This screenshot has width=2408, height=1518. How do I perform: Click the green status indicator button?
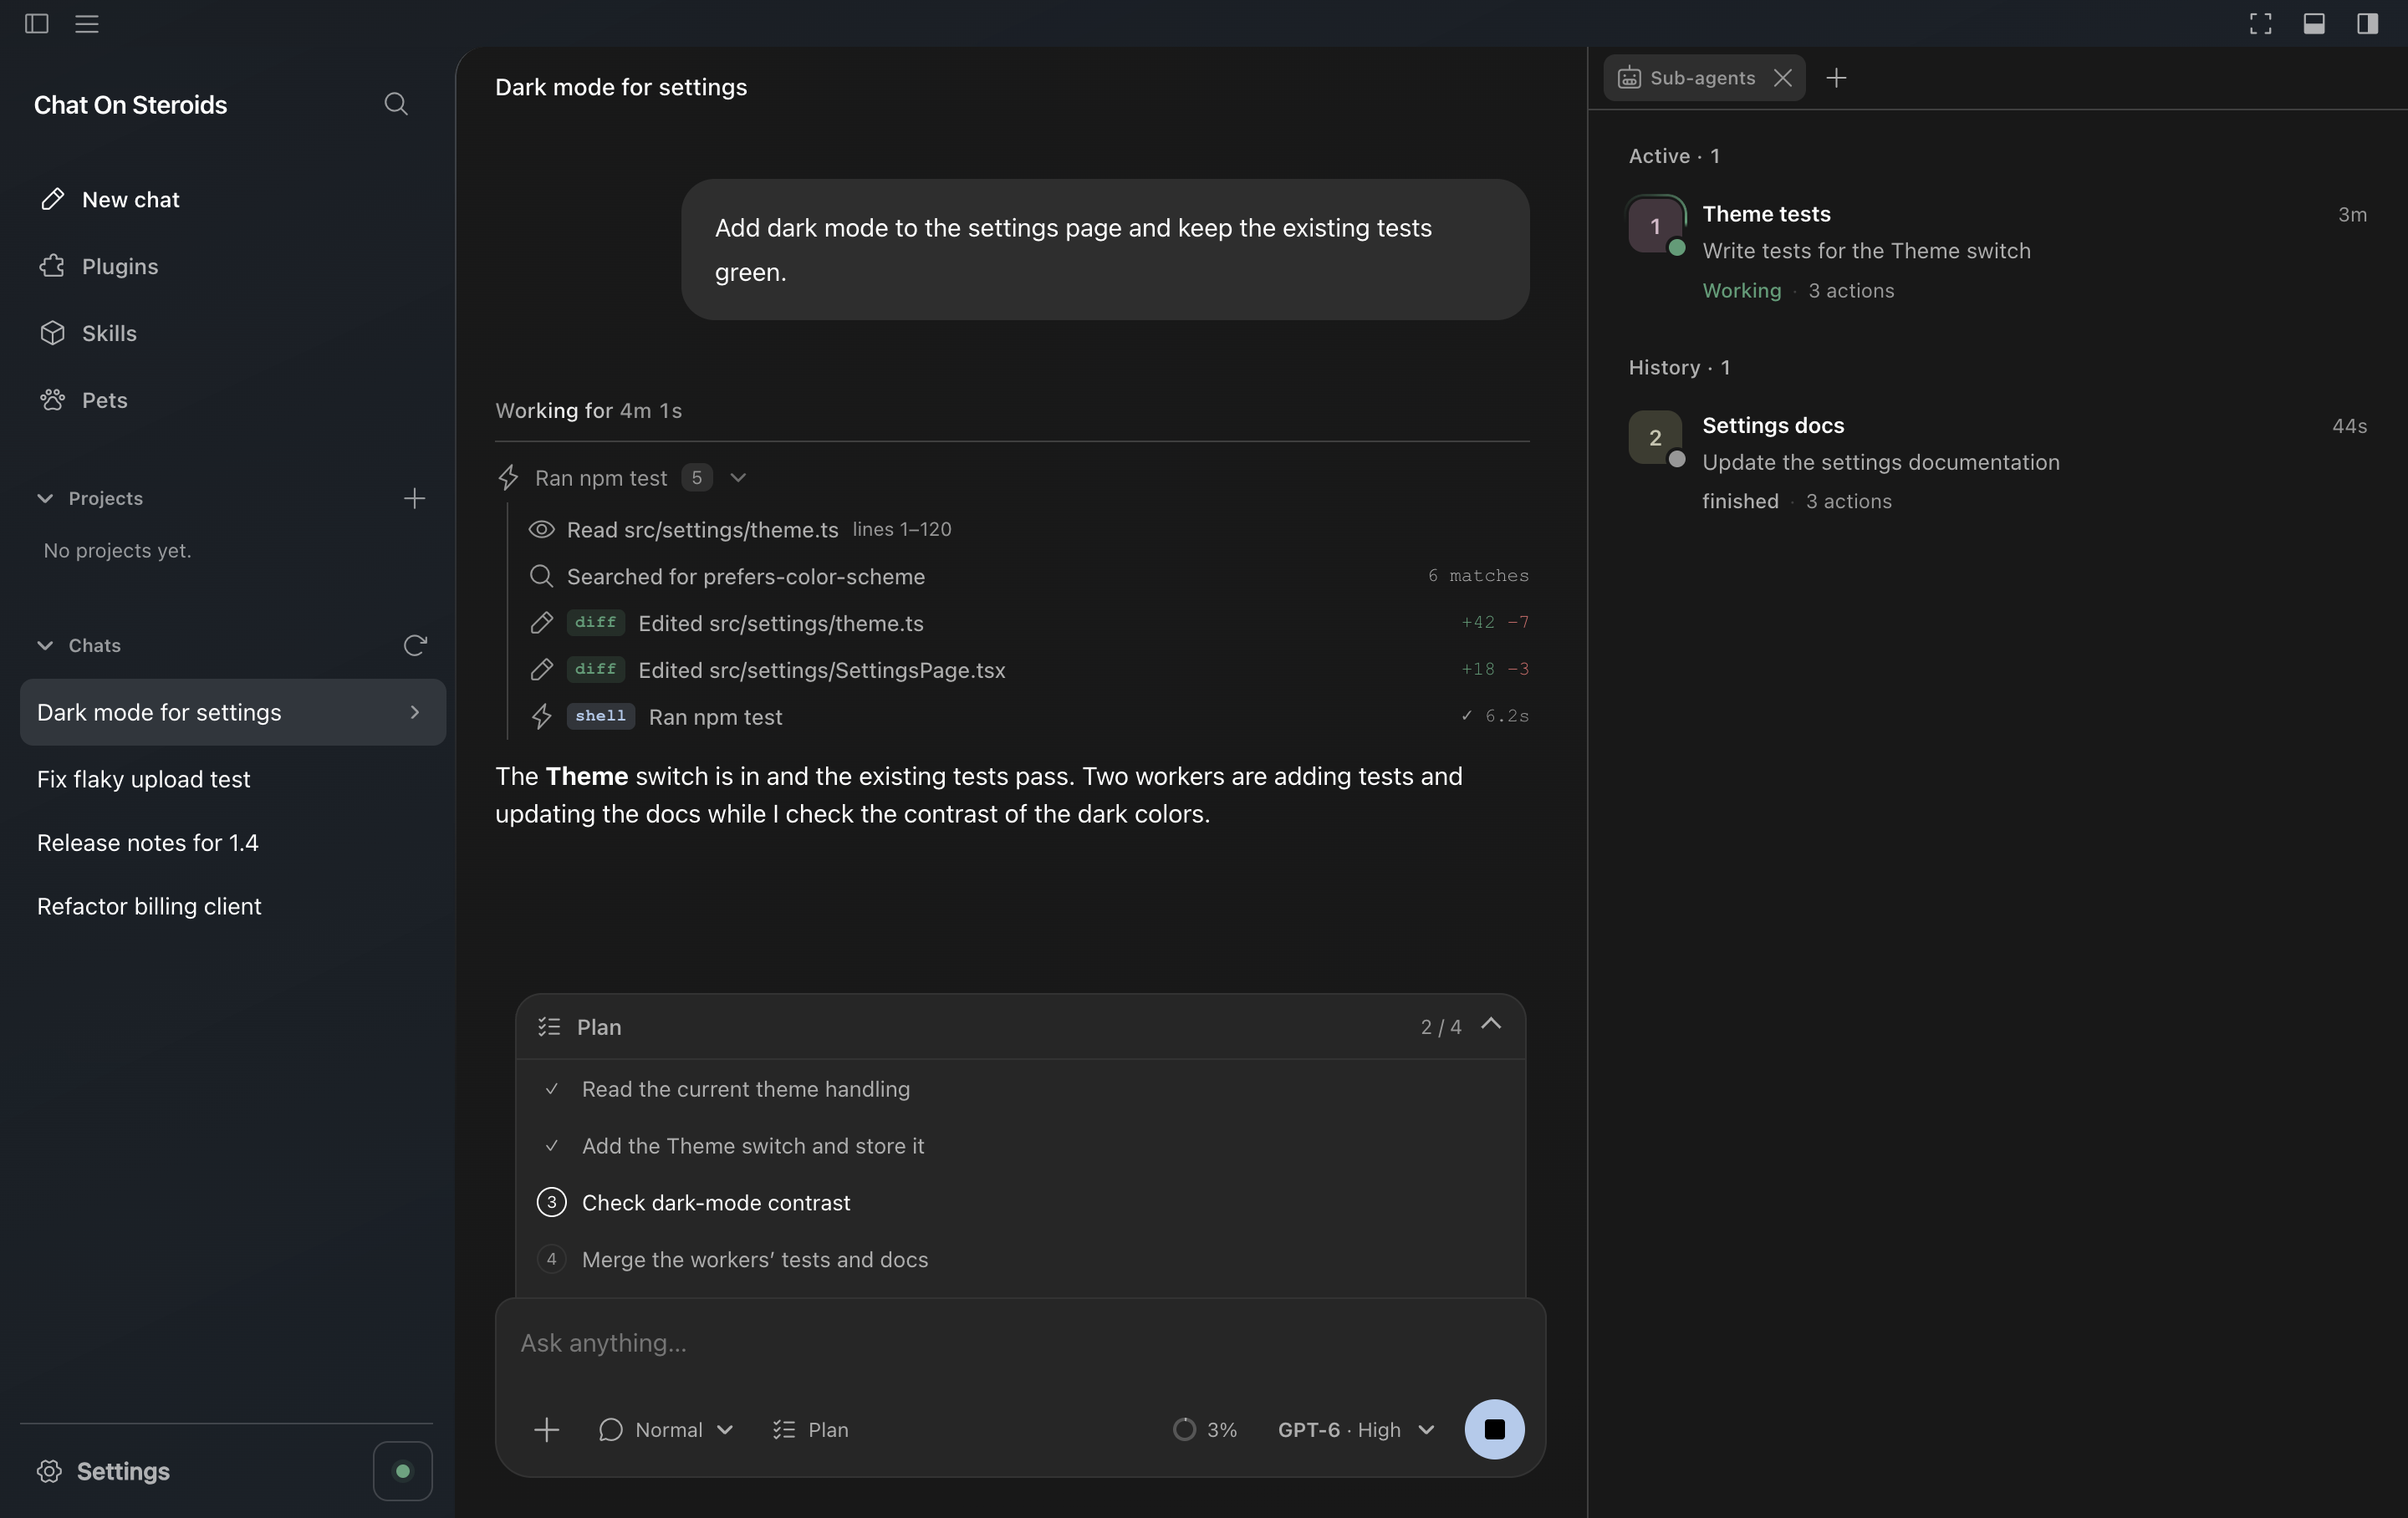tap(403, 1471)
